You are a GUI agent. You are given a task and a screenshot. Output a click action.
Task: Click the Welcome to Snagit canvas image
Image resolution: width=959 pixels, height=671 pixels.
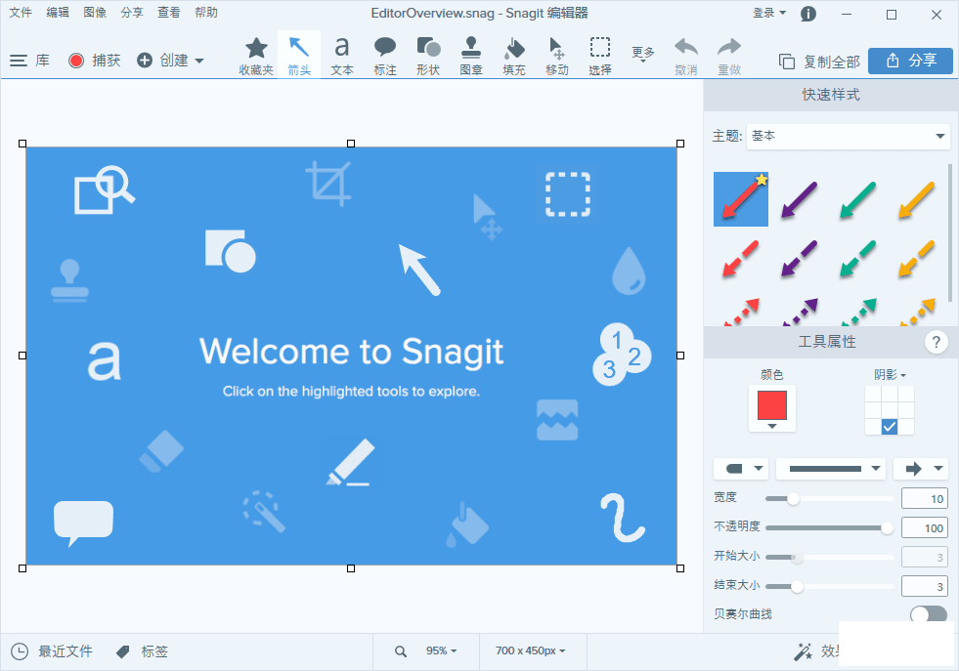click(x=351, y=356)
